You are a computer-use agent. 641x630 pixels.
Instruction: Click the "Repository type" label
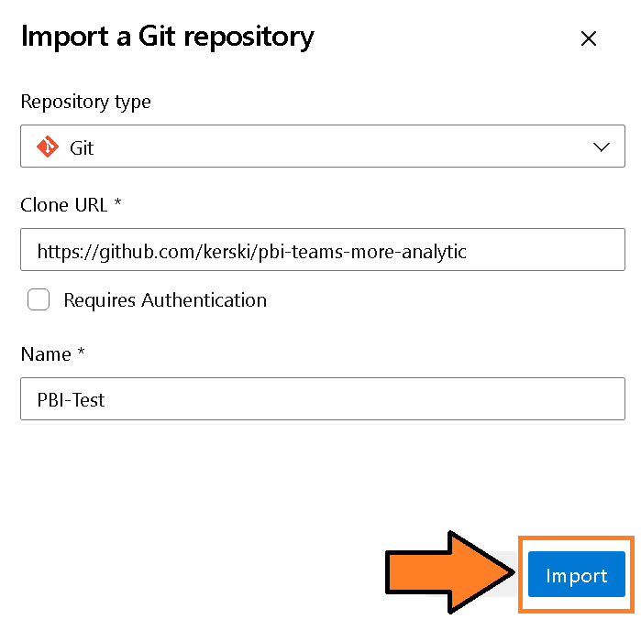pyautogui.click(x=85, y=102)
